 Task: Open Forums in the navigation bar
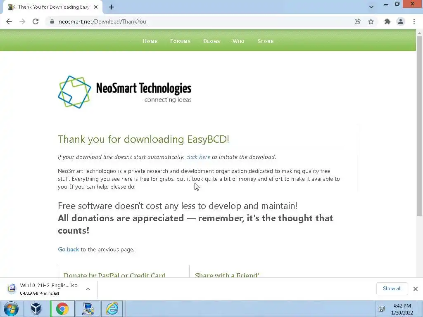pyautogui.click(x=180, y=41)
